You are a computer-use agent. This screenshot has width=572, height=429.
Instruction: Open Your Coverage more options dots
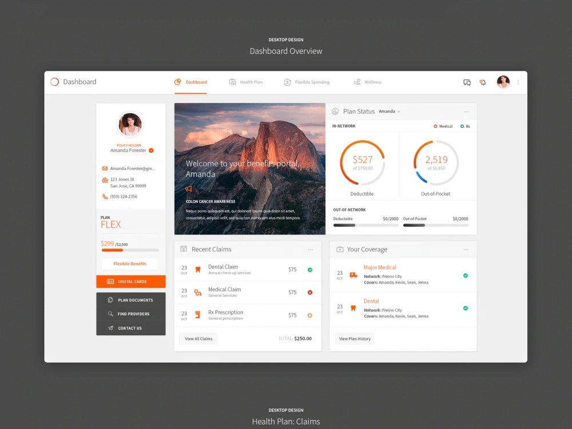click(466, 249)
